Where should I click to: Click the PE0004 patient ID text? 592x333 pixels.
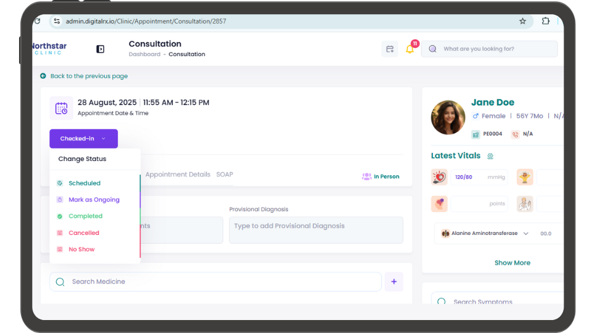click(493, 134)
